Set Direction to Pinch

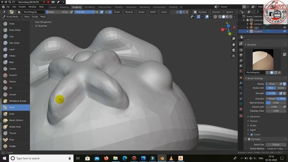click(281, 99)
